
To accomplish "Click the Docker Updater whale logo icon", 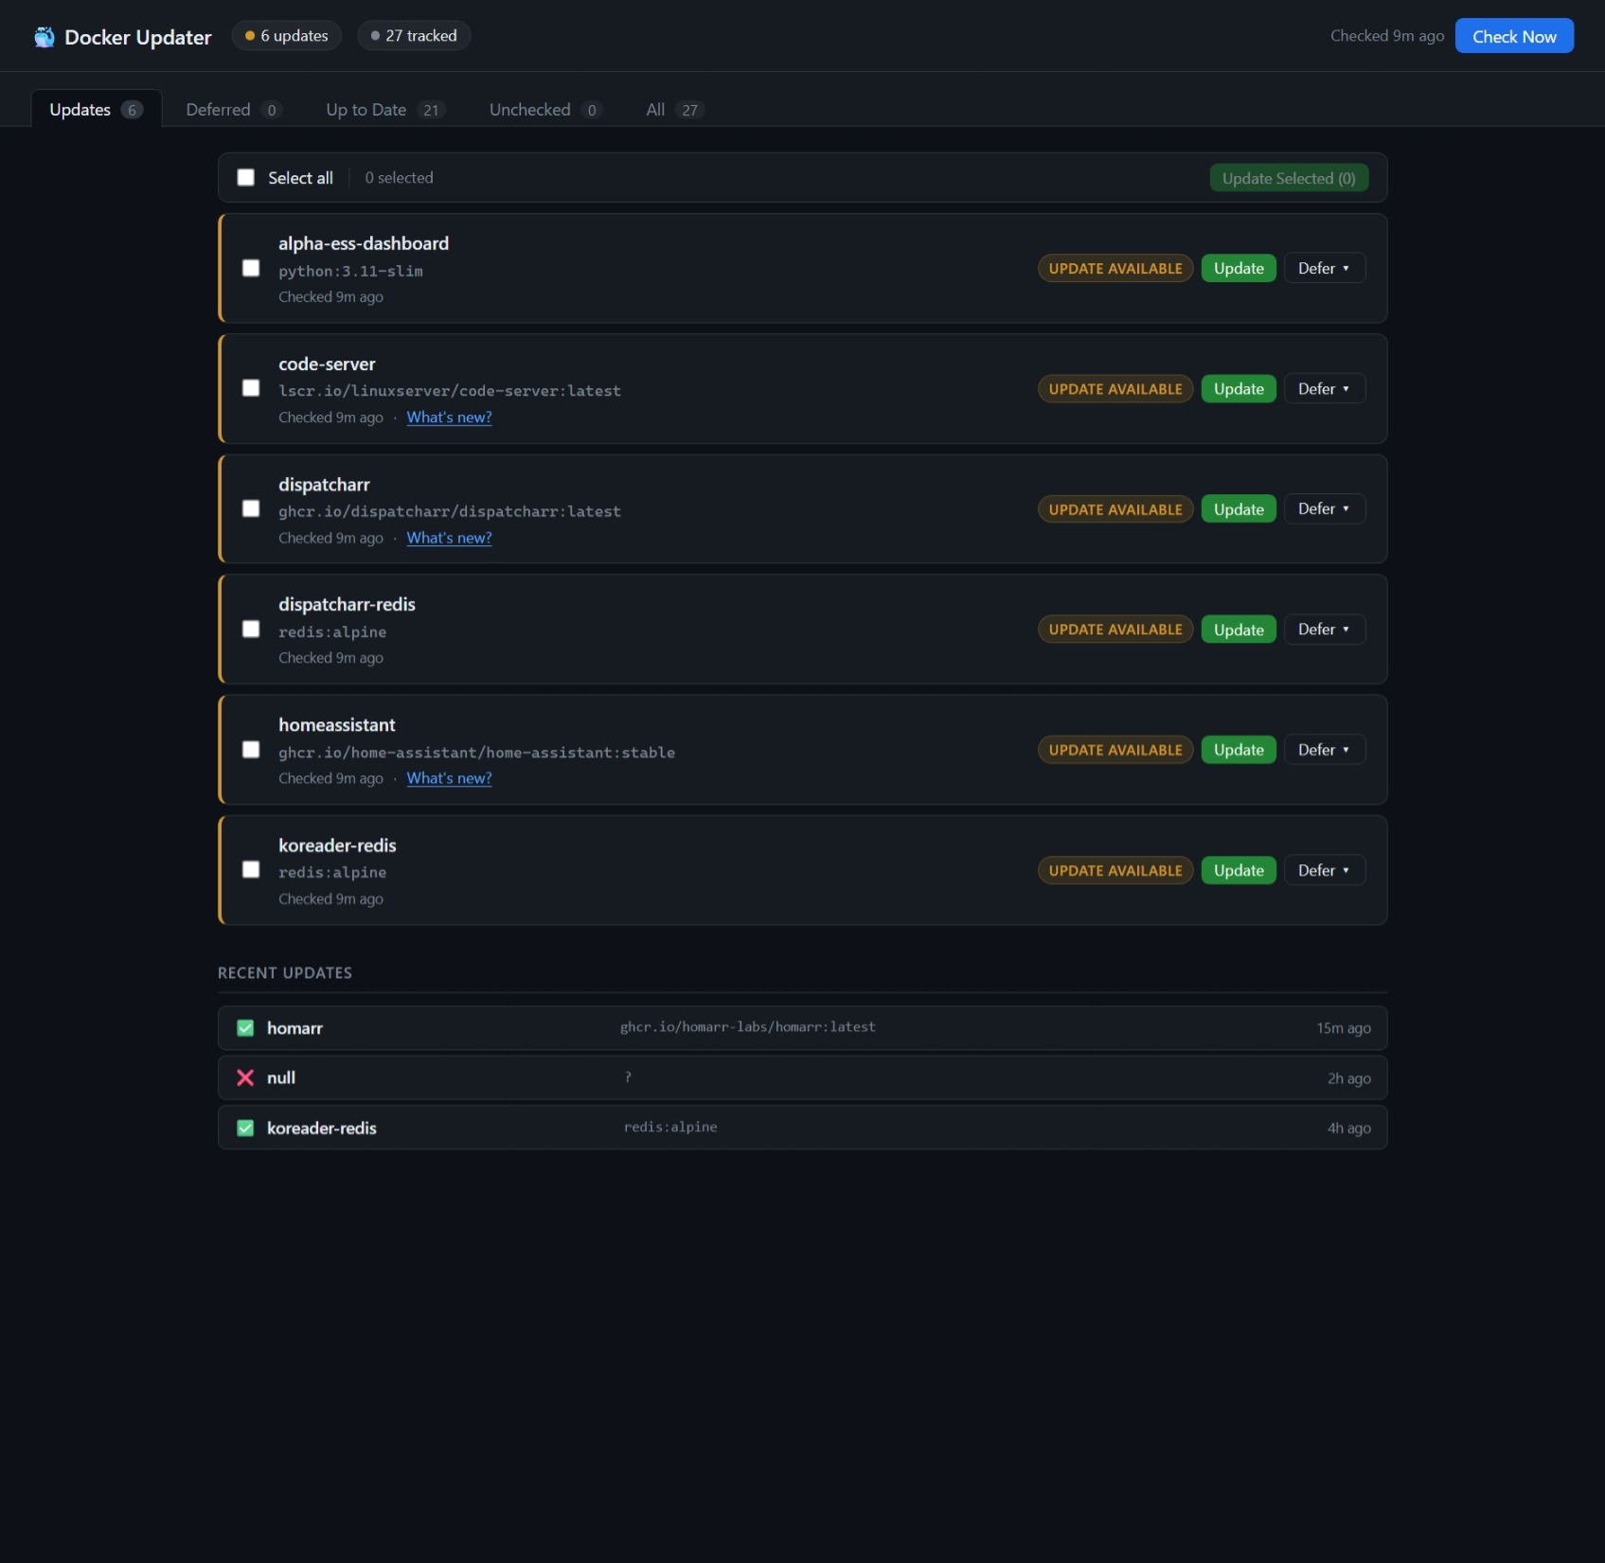I will coord(44,37).
